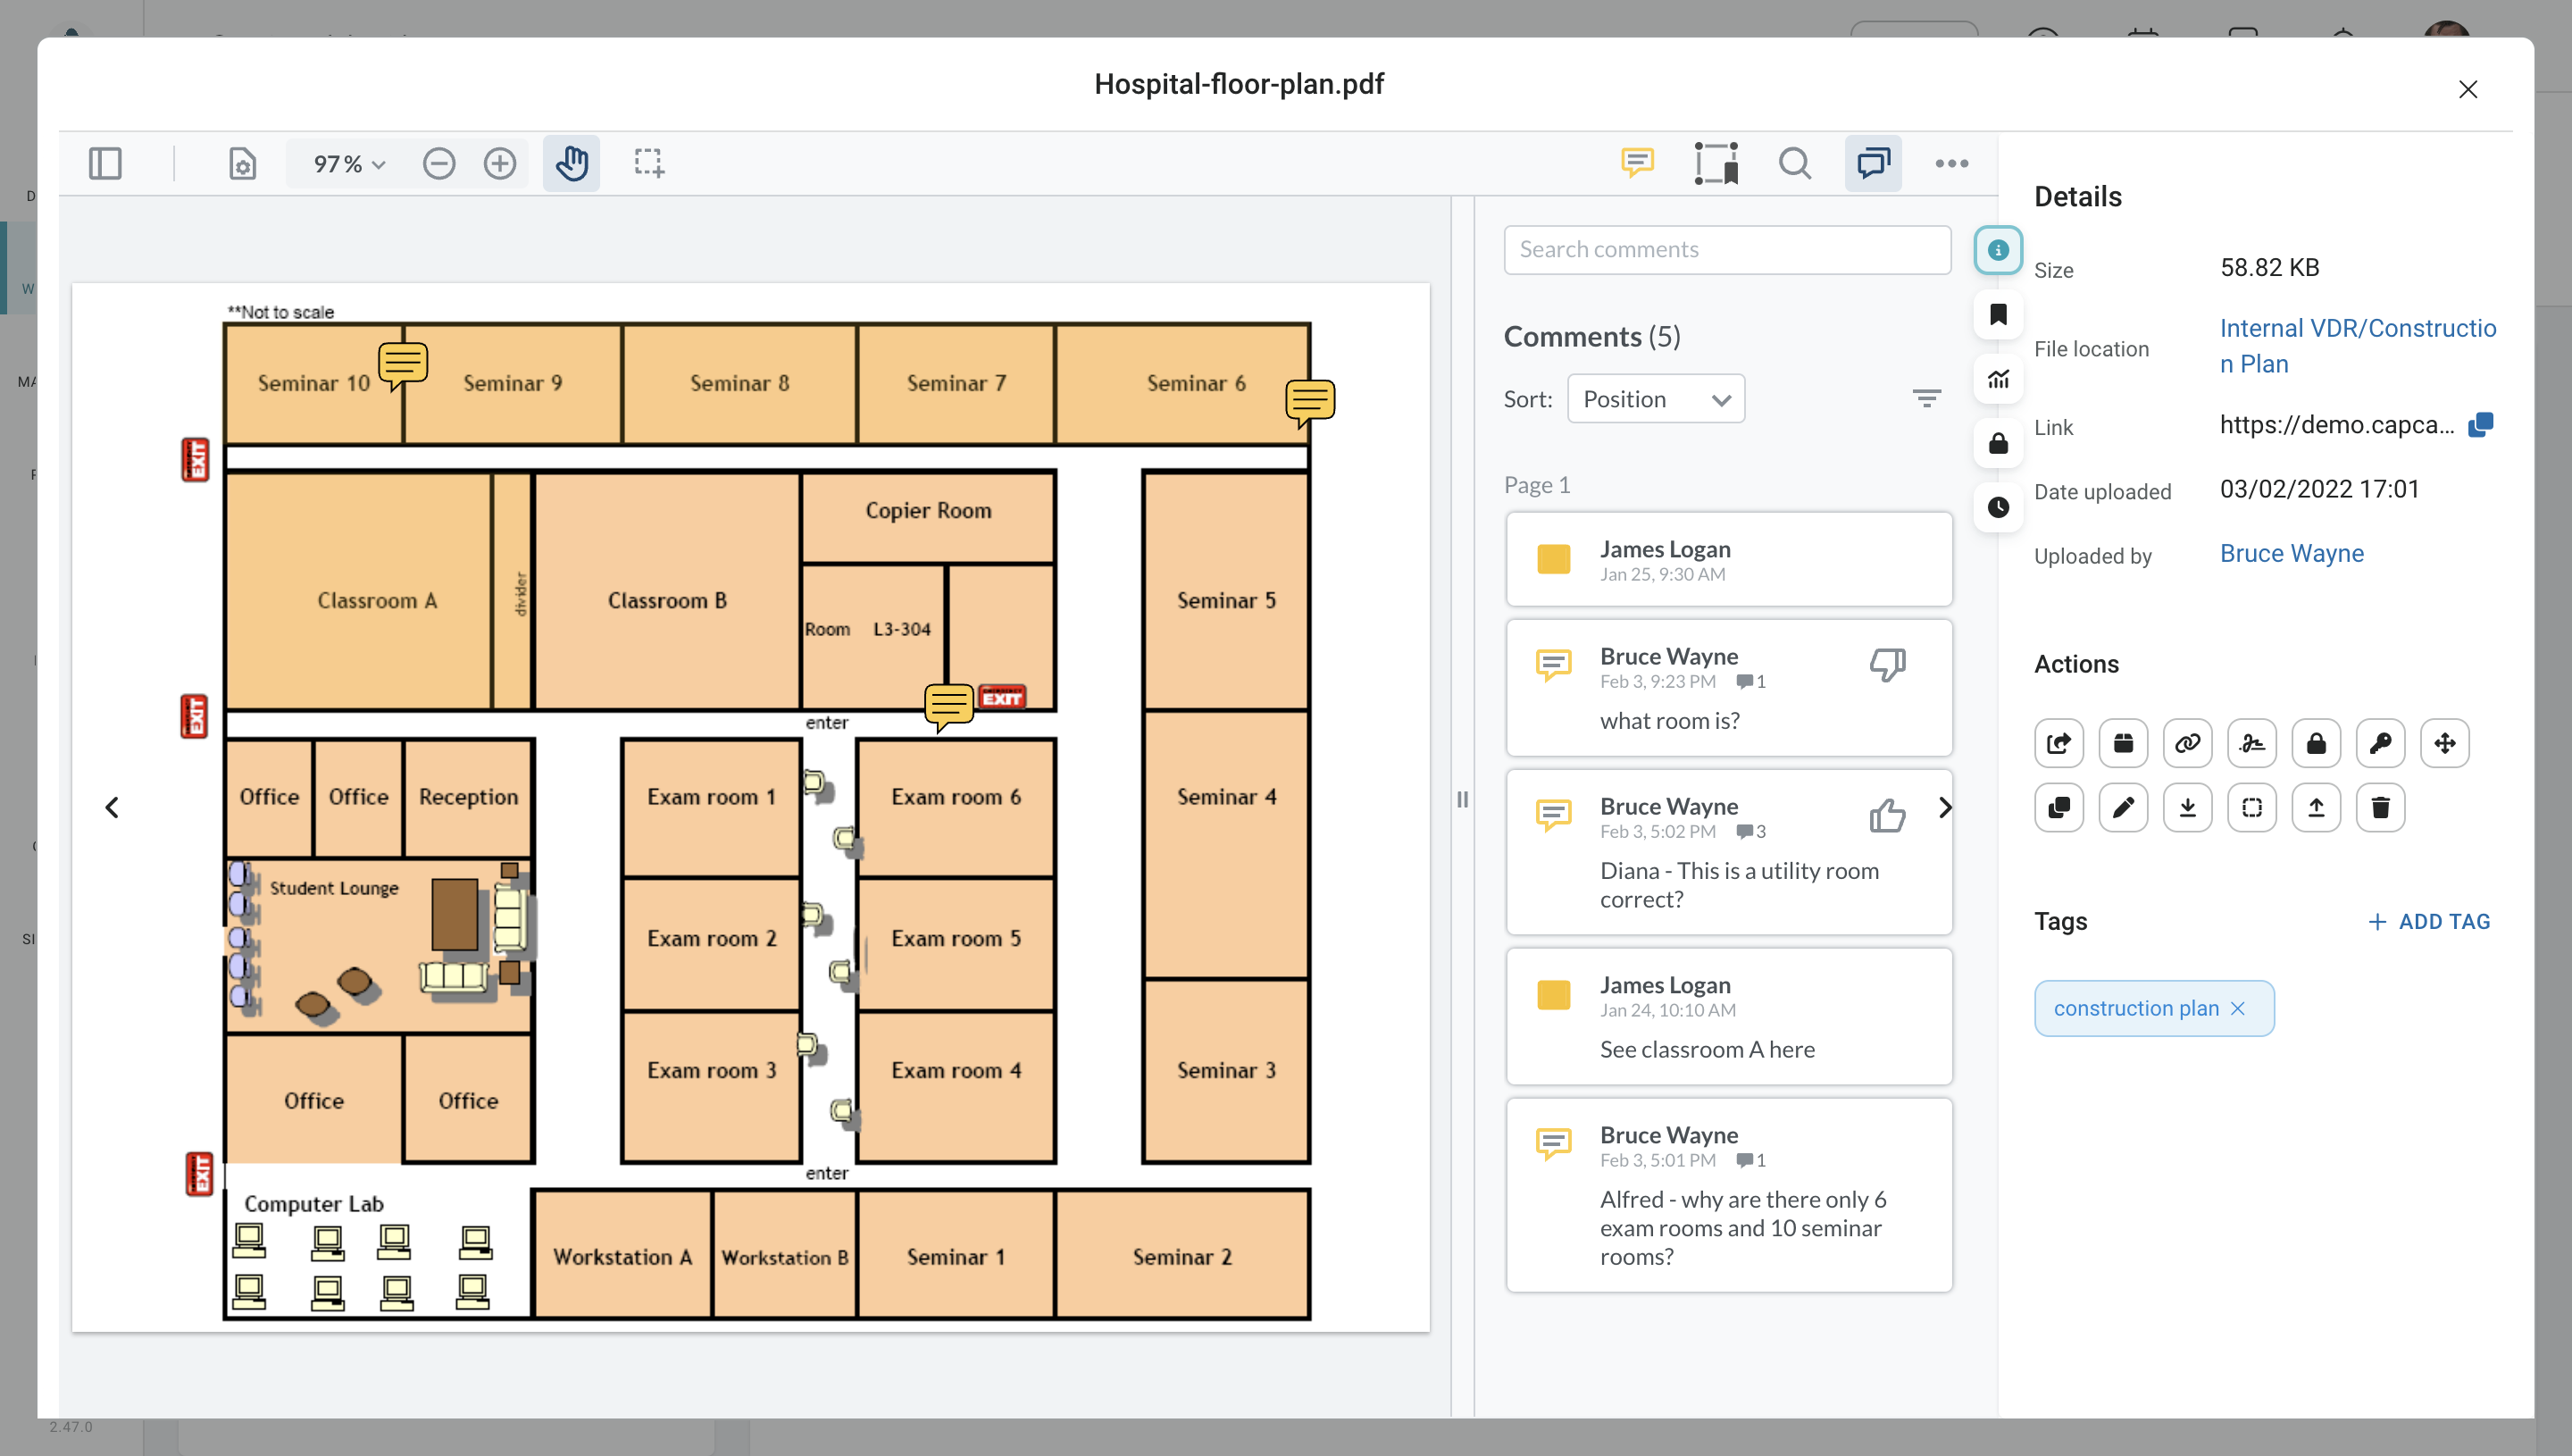This screenshot has width=2572, height=1456.
Task: Click the zoom out minus icon
Action: (x=438, y=163)
